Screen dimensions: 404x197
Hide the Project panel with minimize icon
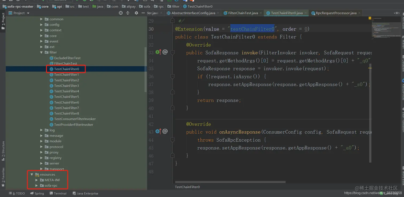[x=143, y=13]
